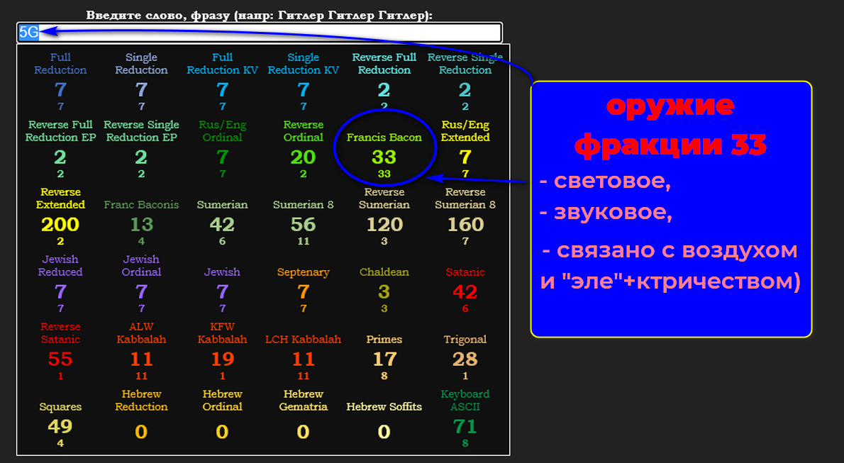Click the value 0 under Hebrew Soffits
Screen dimensions: 844x463
(x=384, y=431)
